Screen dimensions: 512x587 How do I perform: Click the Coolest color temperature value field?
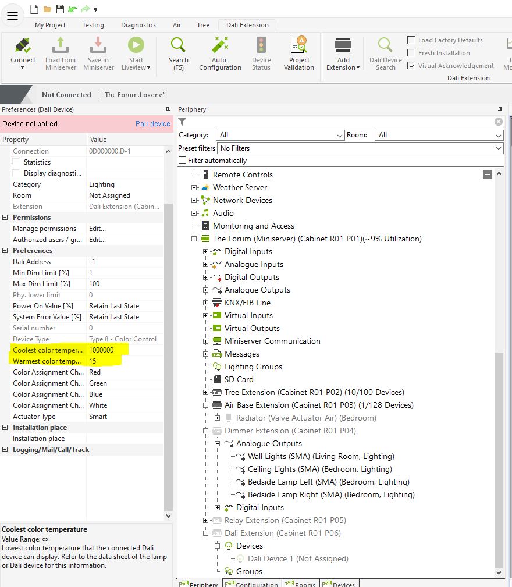point(125,350)
